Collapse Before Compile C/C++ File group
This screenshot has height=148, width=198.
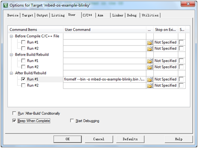tap(11, 36)
